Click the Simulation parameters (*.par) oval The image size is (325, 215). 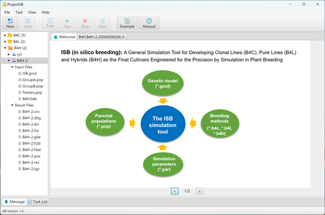tap(163, 164)
